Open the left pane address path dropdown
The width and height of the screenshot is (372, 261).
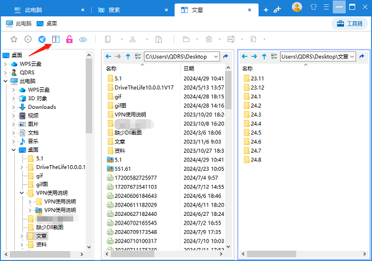215,56
